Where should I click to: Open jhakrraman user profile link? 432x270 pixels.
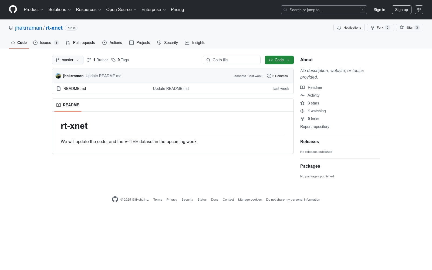click(29, 28)
